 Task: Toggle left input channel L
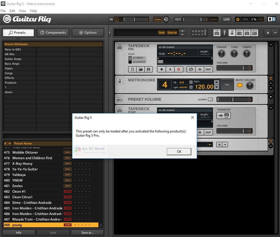116,19
